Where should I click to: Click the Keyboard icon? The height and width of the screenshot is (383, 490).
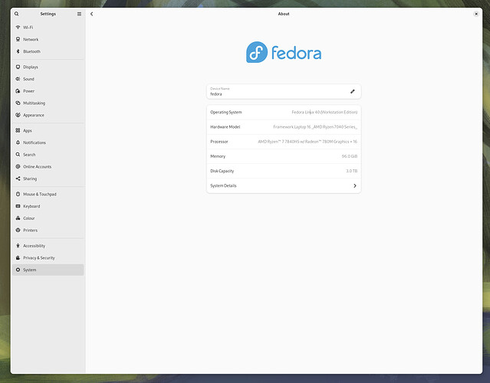(x=18, y=206)
